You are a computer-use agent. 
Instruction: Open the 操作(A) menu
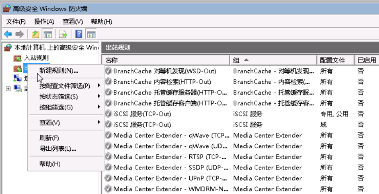pos(44,22)
